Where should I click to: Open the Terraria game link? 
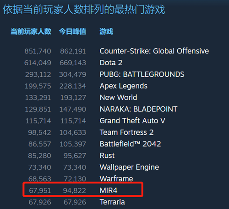tap(112, 202)
